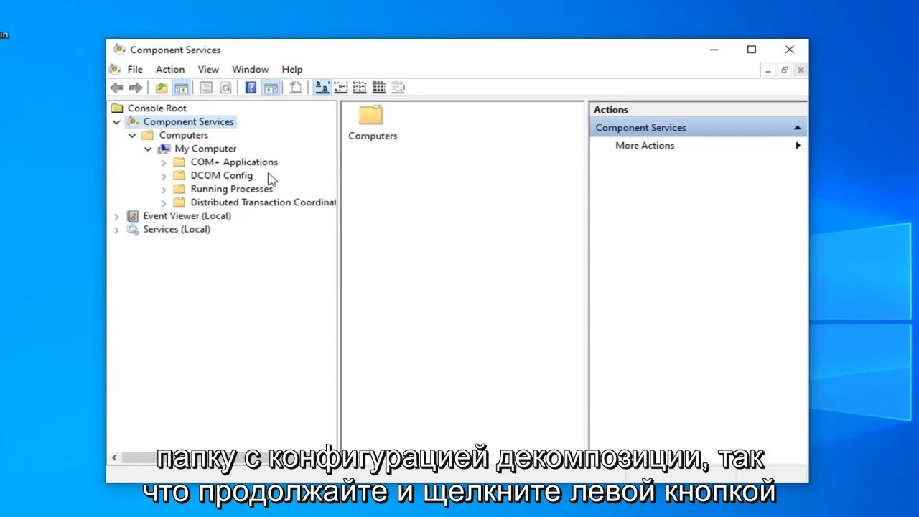The height and width of the screenshot is (517, 919).
Task: Toggle Show/Hide Console Tree toolbar icon
Action: pyautogui.click(x=181, y=88)
